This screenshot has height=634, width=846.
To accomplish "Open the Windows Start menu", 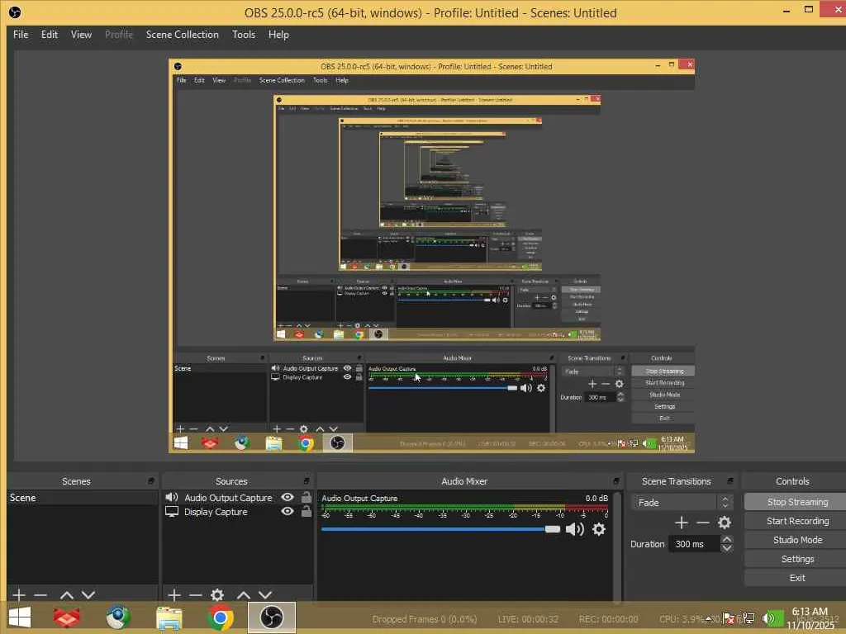I will pyautogui.click(x=20, y=617).
